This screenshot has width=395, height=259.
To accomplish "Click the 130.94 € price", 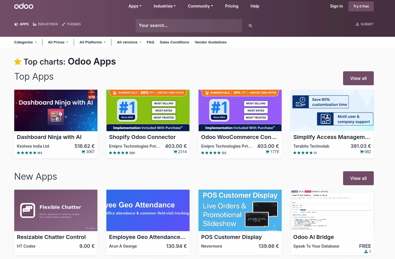I will tap(176, 246).
